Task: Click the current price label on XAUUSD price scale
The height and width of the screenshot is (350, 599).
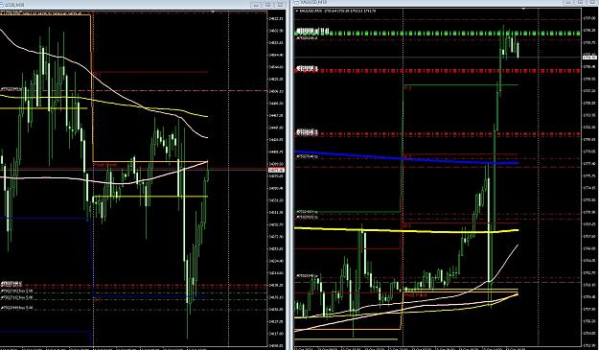Action: click(590, 58)
